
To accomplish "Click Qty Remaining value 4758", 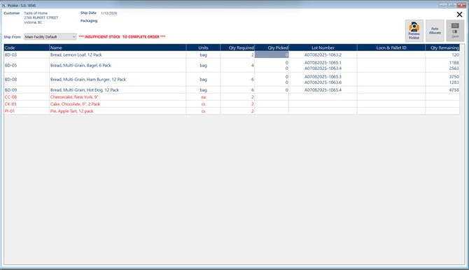I will tap(454, 90).
